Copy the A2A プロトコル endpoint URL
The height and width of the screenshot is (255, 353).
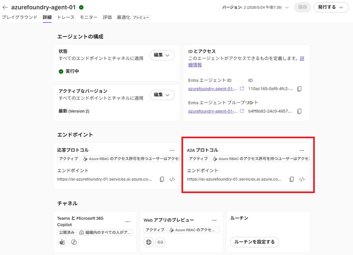[x=292, y=179]
